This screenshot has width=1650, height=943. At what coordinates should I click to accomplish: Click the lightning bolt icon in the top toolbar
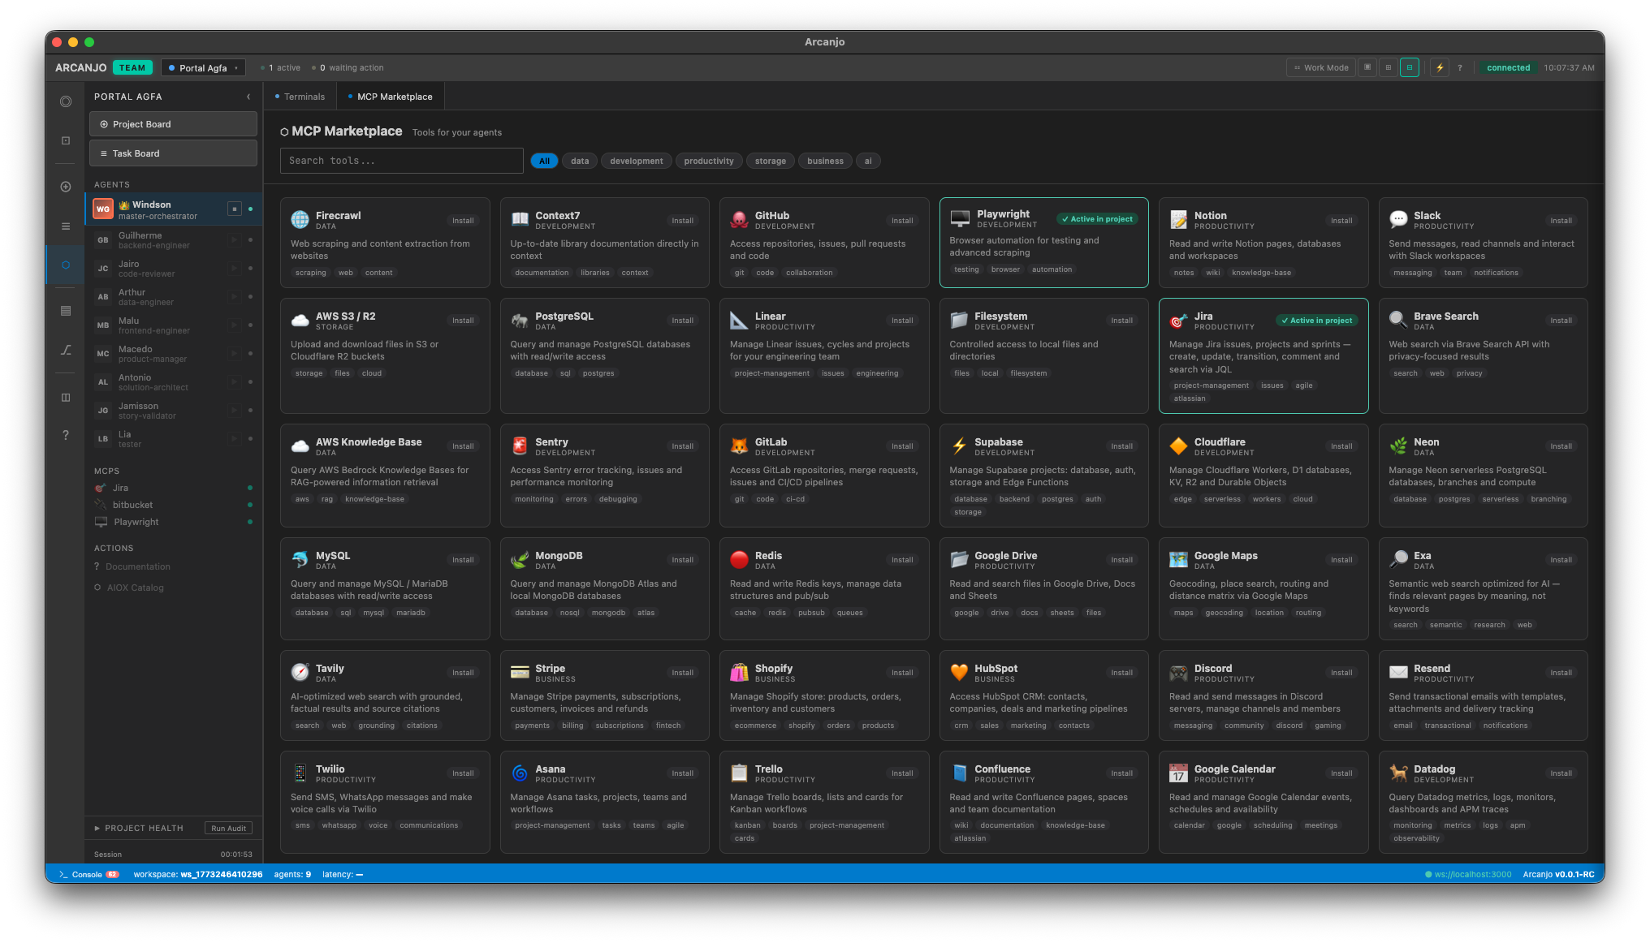tap(1441, 67)
